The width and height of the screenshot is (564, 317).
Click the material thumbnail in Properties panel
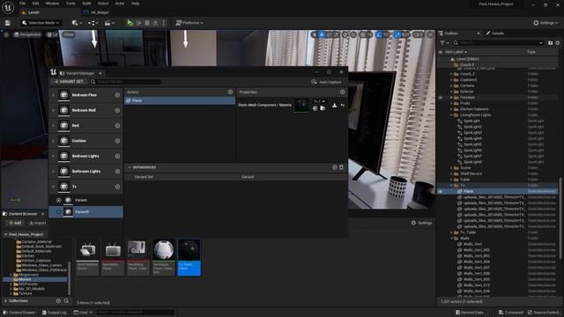(x=301, y=106)
